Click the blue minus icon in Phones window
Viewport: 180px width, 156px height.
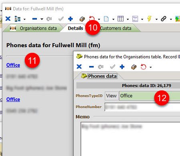[x=91, y=67]
